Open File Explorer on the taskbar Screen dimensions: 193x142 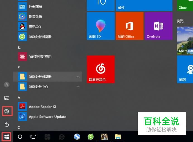pyautogui.click(x=118, y=137)
